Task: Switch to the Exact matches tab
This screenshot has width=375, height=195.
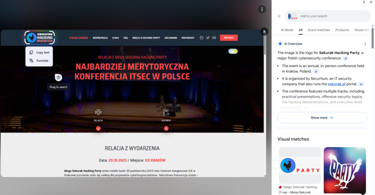Action: [x=319, y=30]
